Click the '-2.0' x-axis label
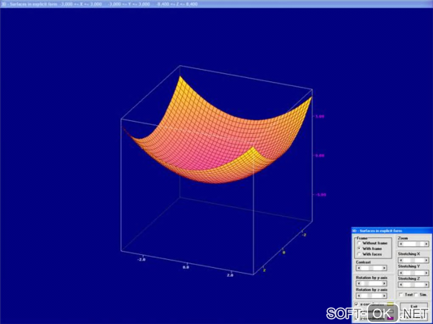Image resolution: width=433 pixels, height=324 pixels. [141, 260]
